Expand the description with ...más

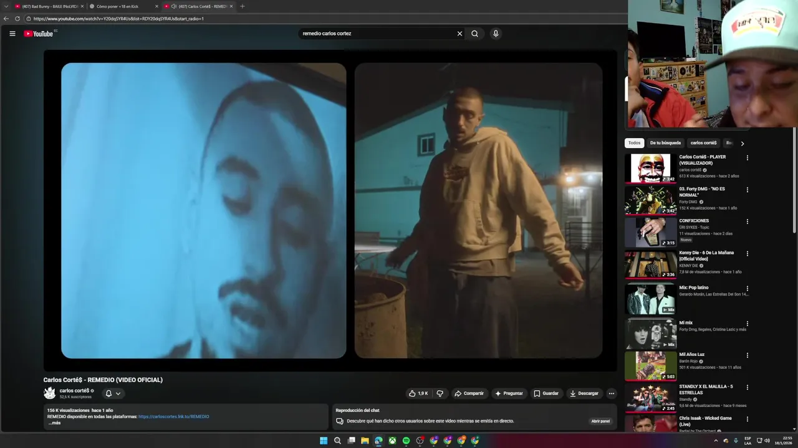coord(54,423)
